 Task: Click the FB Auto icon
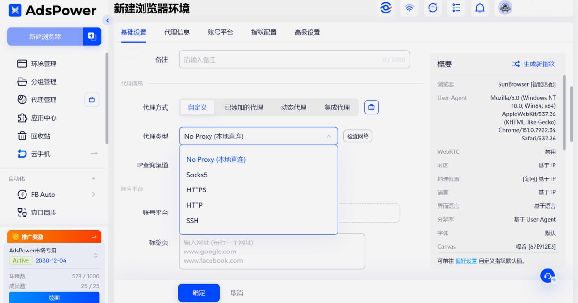pos(22,194)
